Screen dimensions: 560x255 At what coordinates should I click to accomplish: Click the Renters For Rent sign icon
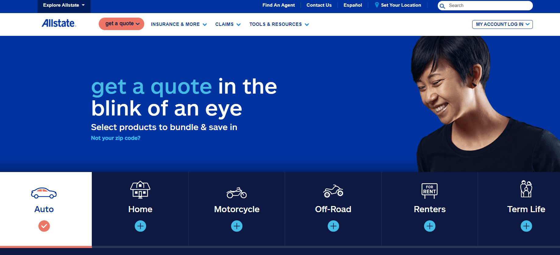pos(430,191)
